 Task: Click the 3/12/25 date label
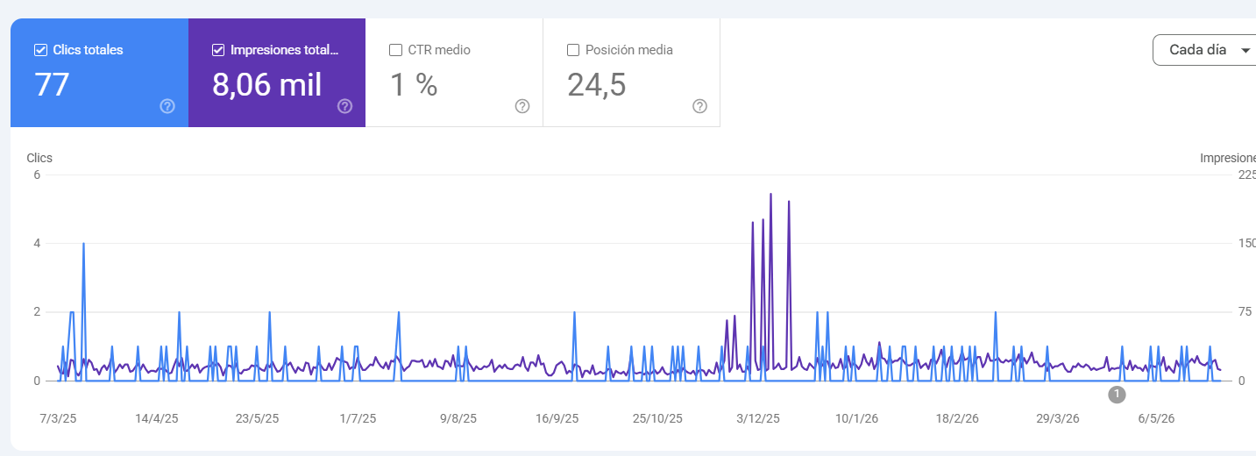tap(757, 418)
